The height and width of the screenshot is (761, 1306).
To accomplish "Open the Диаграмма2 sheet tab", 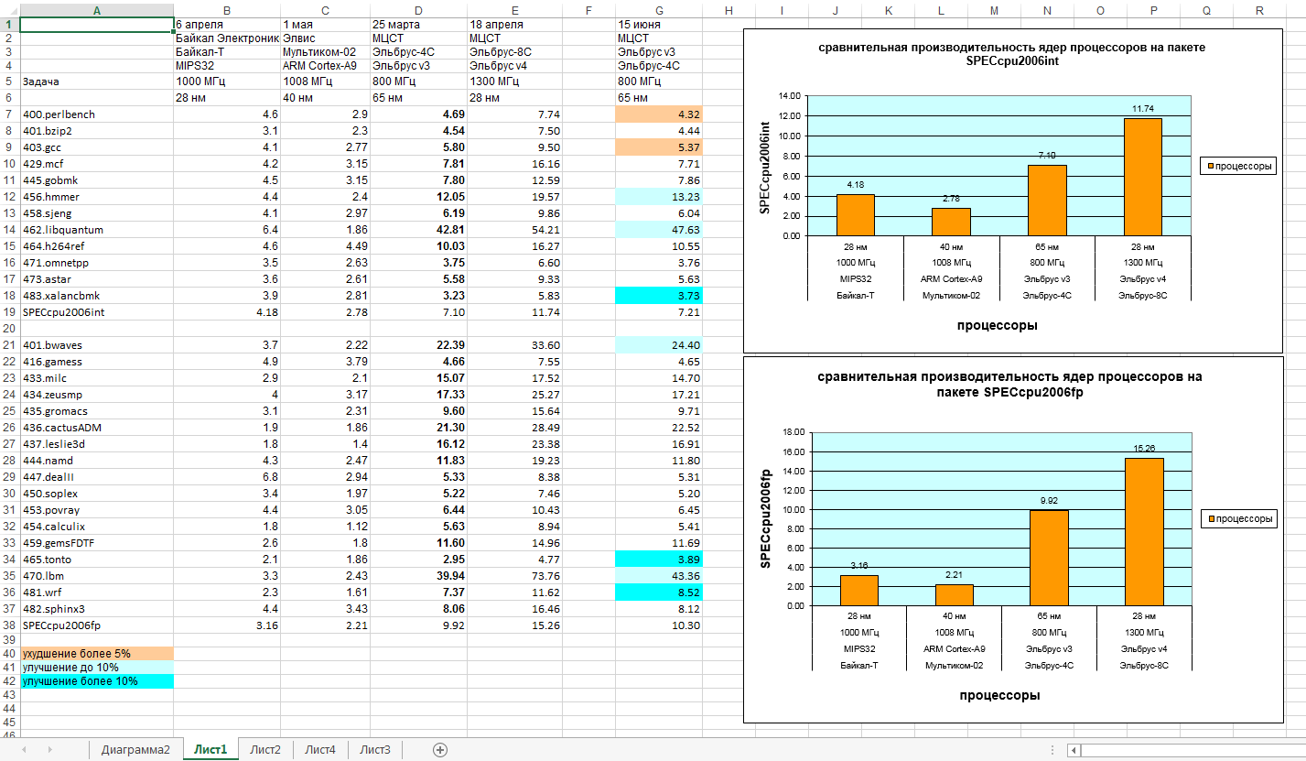I will click(x=135, y=749).
